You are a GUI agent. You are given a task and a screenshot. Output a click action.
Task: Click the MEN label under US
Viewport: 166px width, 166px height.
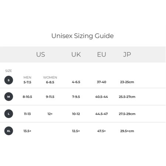[x=27, y=77]
